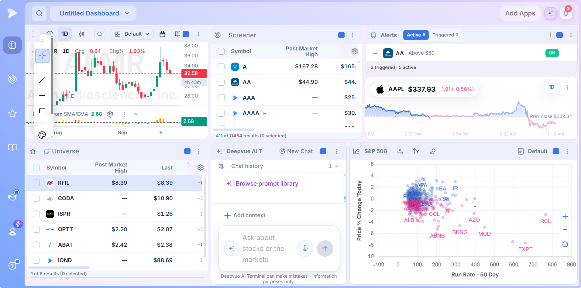Screen dimensions: 581x288
Task: Open the chart calendar date icon
Action: tap(162, 34)
